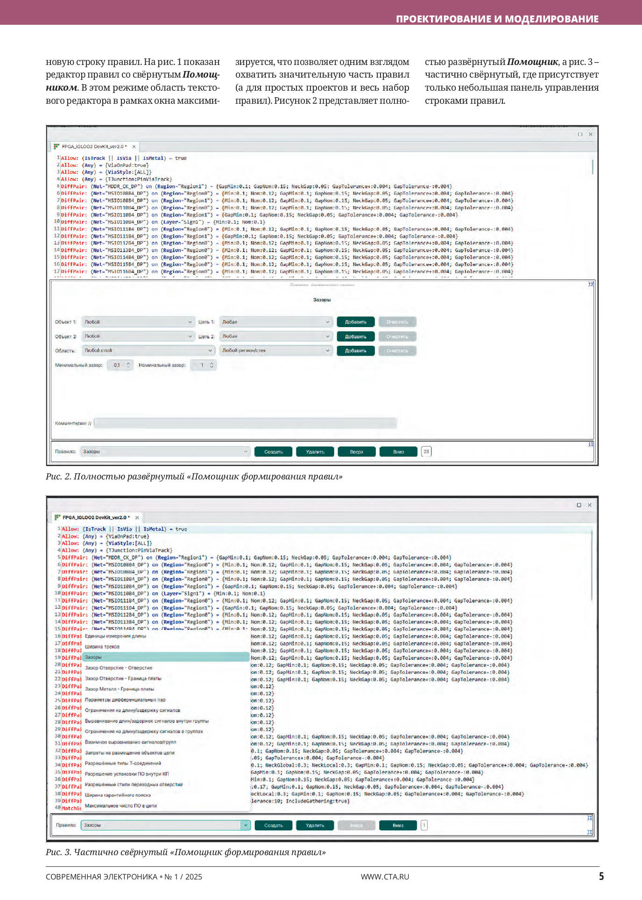Click the lower expand icon in Fig. 3 rule bar

590,832
